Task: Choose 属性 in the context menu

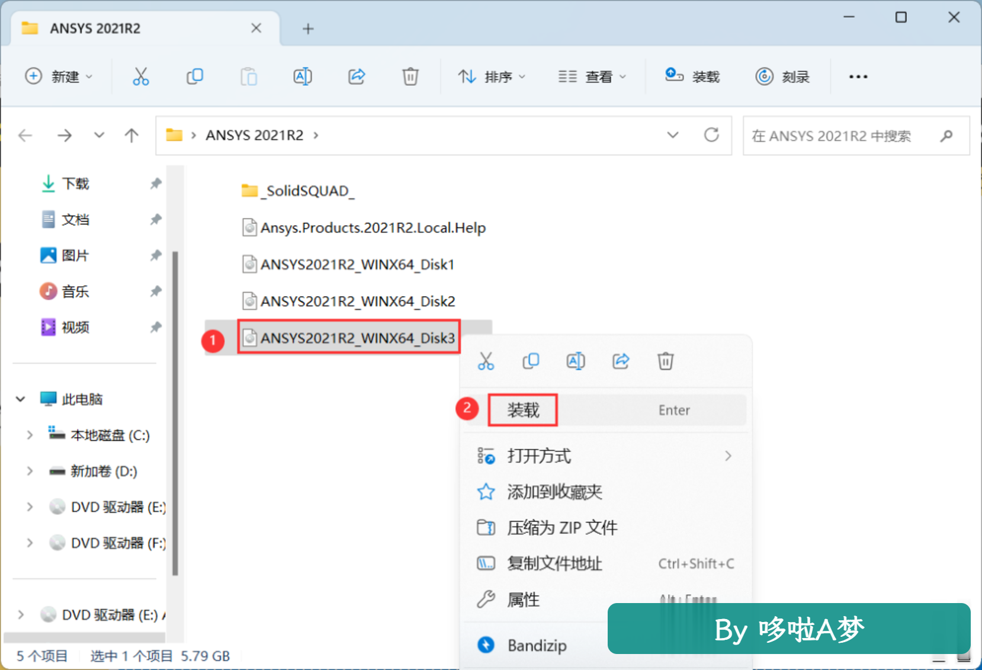Action: pyautogui.click(x=535, y=600)
